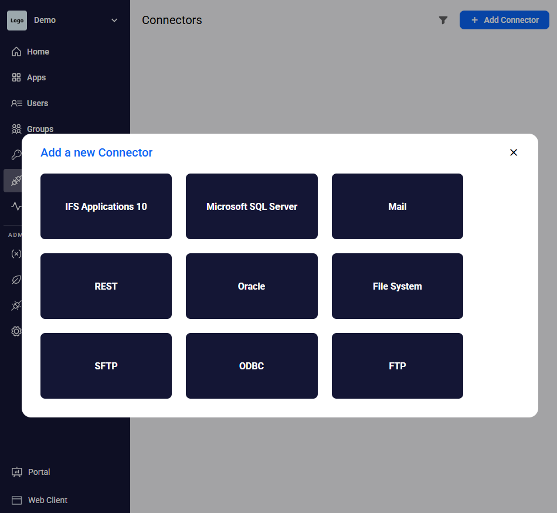The width and height of the screenshot is (557, 513).
Task: Choose the IFS Applications 10 connector
Action: click(x=106, y=206)
